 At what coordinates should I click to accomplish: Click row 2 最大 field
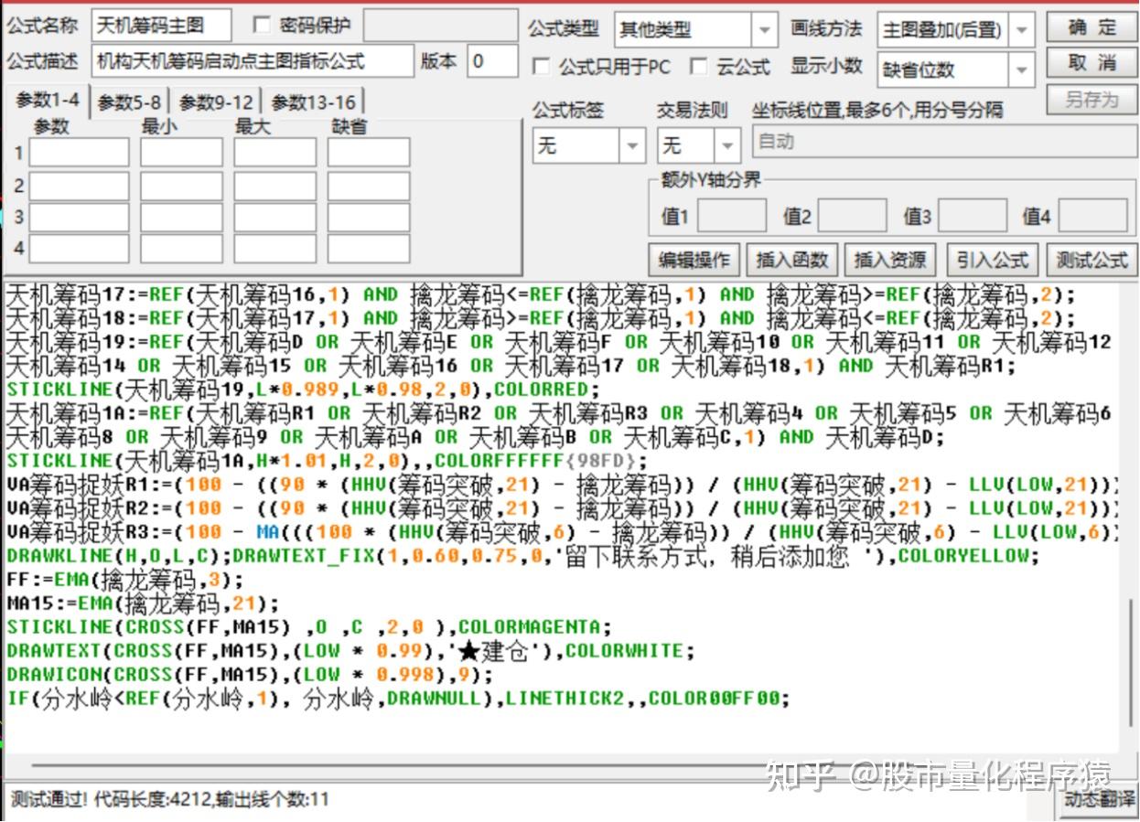click(274, 186)
